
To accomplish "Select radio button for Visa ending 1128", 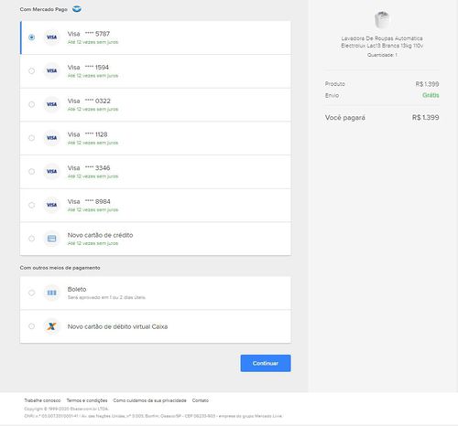I will [x=31, y=138].
